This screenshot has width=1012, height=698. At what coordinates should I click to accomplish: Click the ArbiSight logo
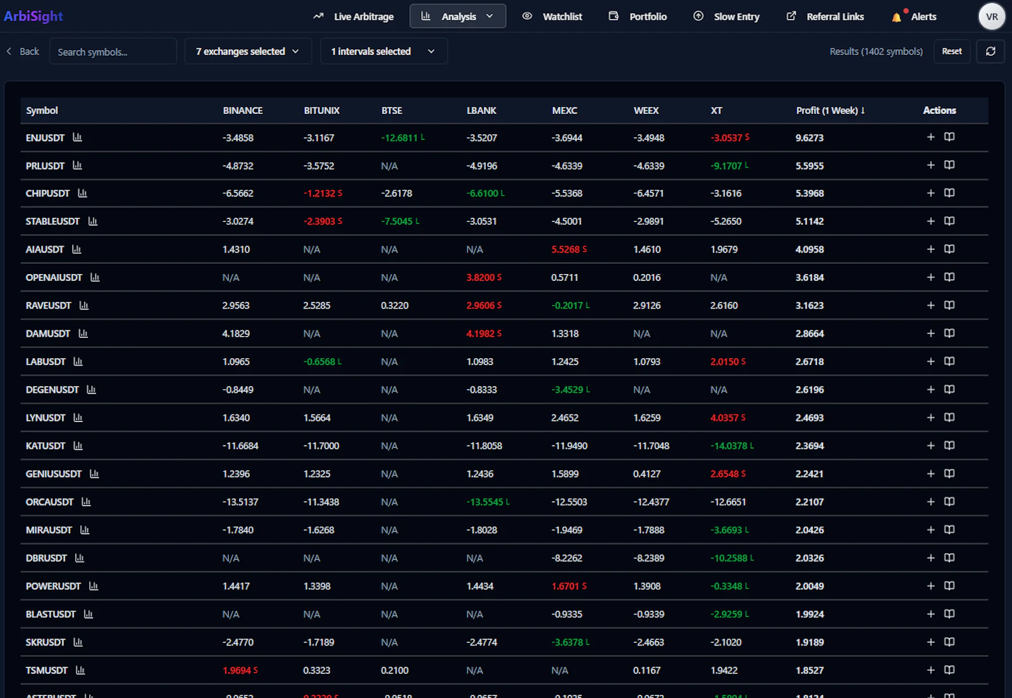point(34,16)
